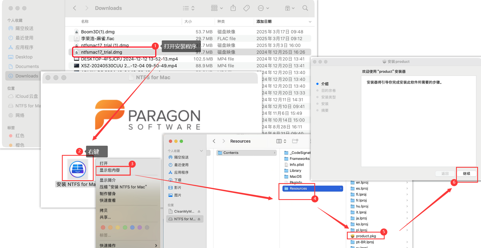
Task: Select the blue color tag in context menu
Action: point(132,227)
